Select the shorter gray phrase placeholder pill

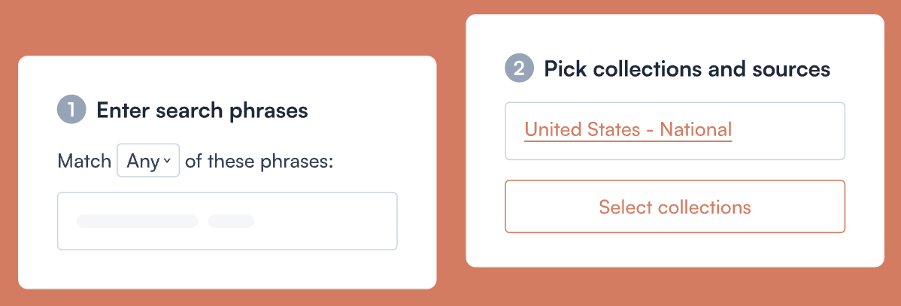231,221
